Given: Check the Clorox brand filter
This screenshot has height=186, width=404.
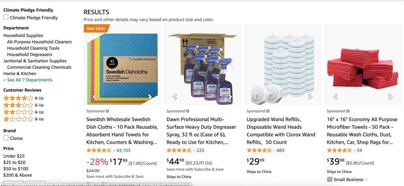Looking at the screenshot, I should point(6,138).
